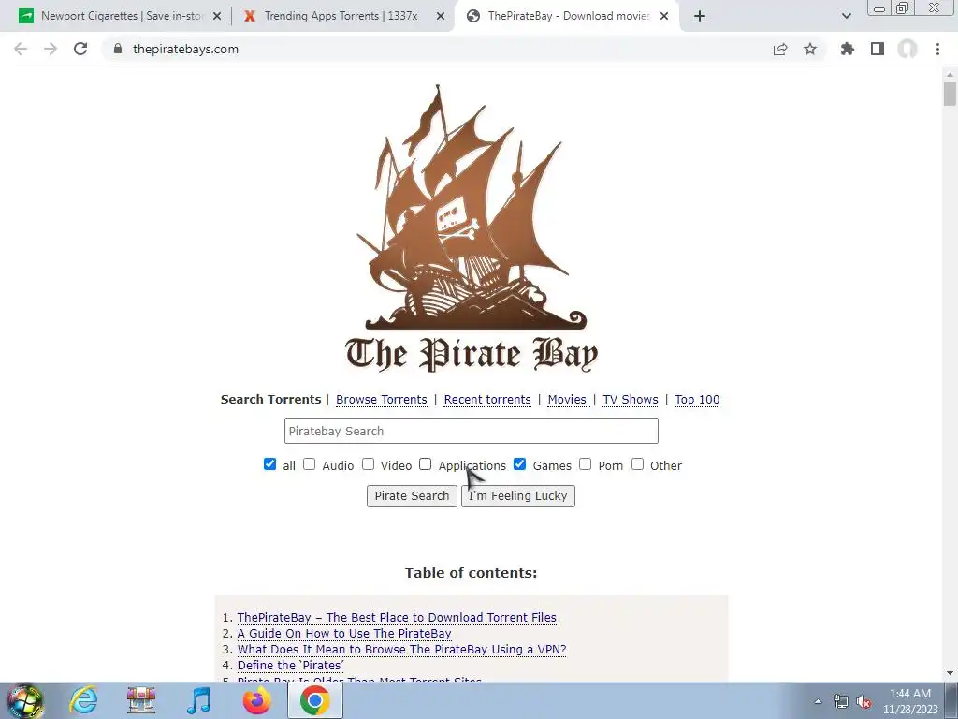The height and width of the screenshot is (719, 958).
Task: Click the 'The Pirate Bay' title text logo
Action: [472, 354]
